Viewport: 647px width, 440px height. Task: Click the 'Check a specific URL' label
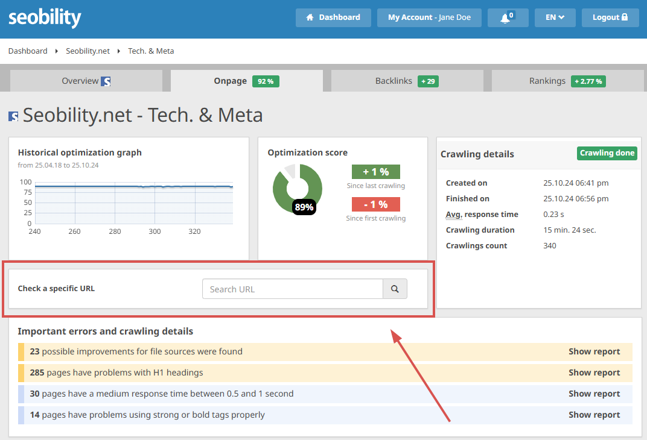[56, 288]
